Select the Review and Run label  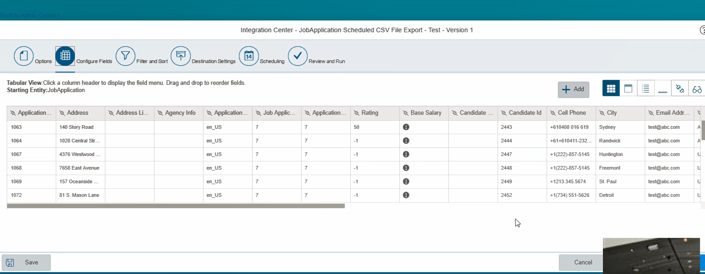tap(327, 61)
